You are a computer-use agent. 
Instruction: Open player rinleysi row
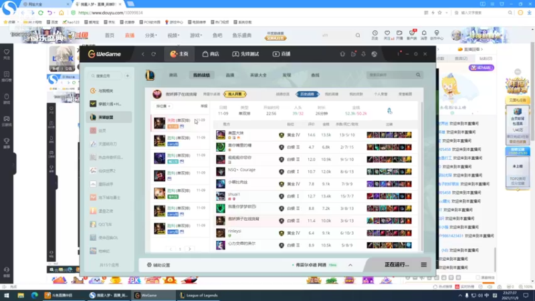point(316,233)
